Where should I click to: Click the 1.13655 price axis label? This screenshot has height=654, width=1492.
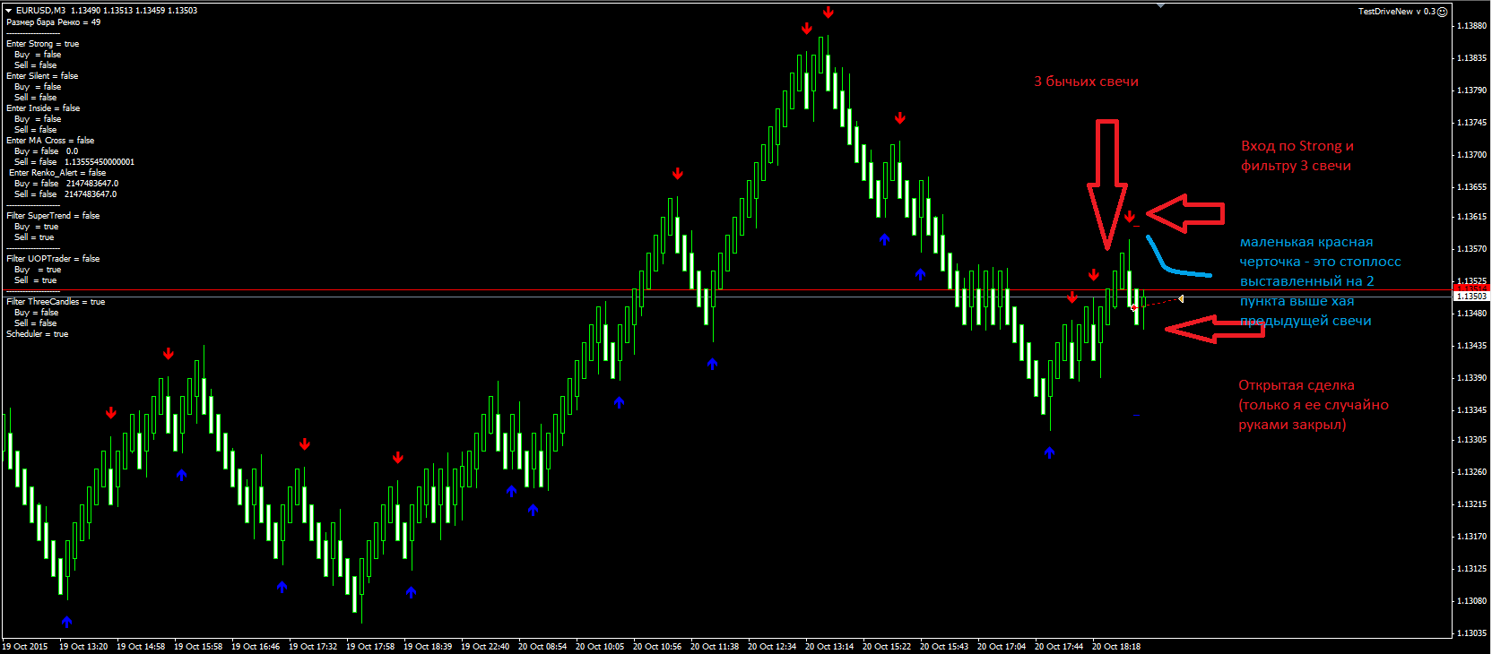click(x=1472, y=187)
